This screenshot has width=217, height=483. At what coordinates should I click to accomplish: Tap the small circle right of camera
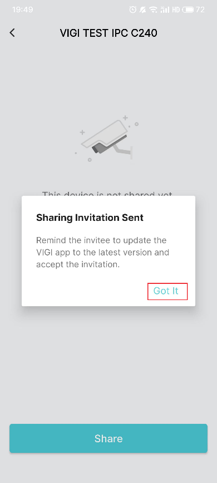coord(136,124)
